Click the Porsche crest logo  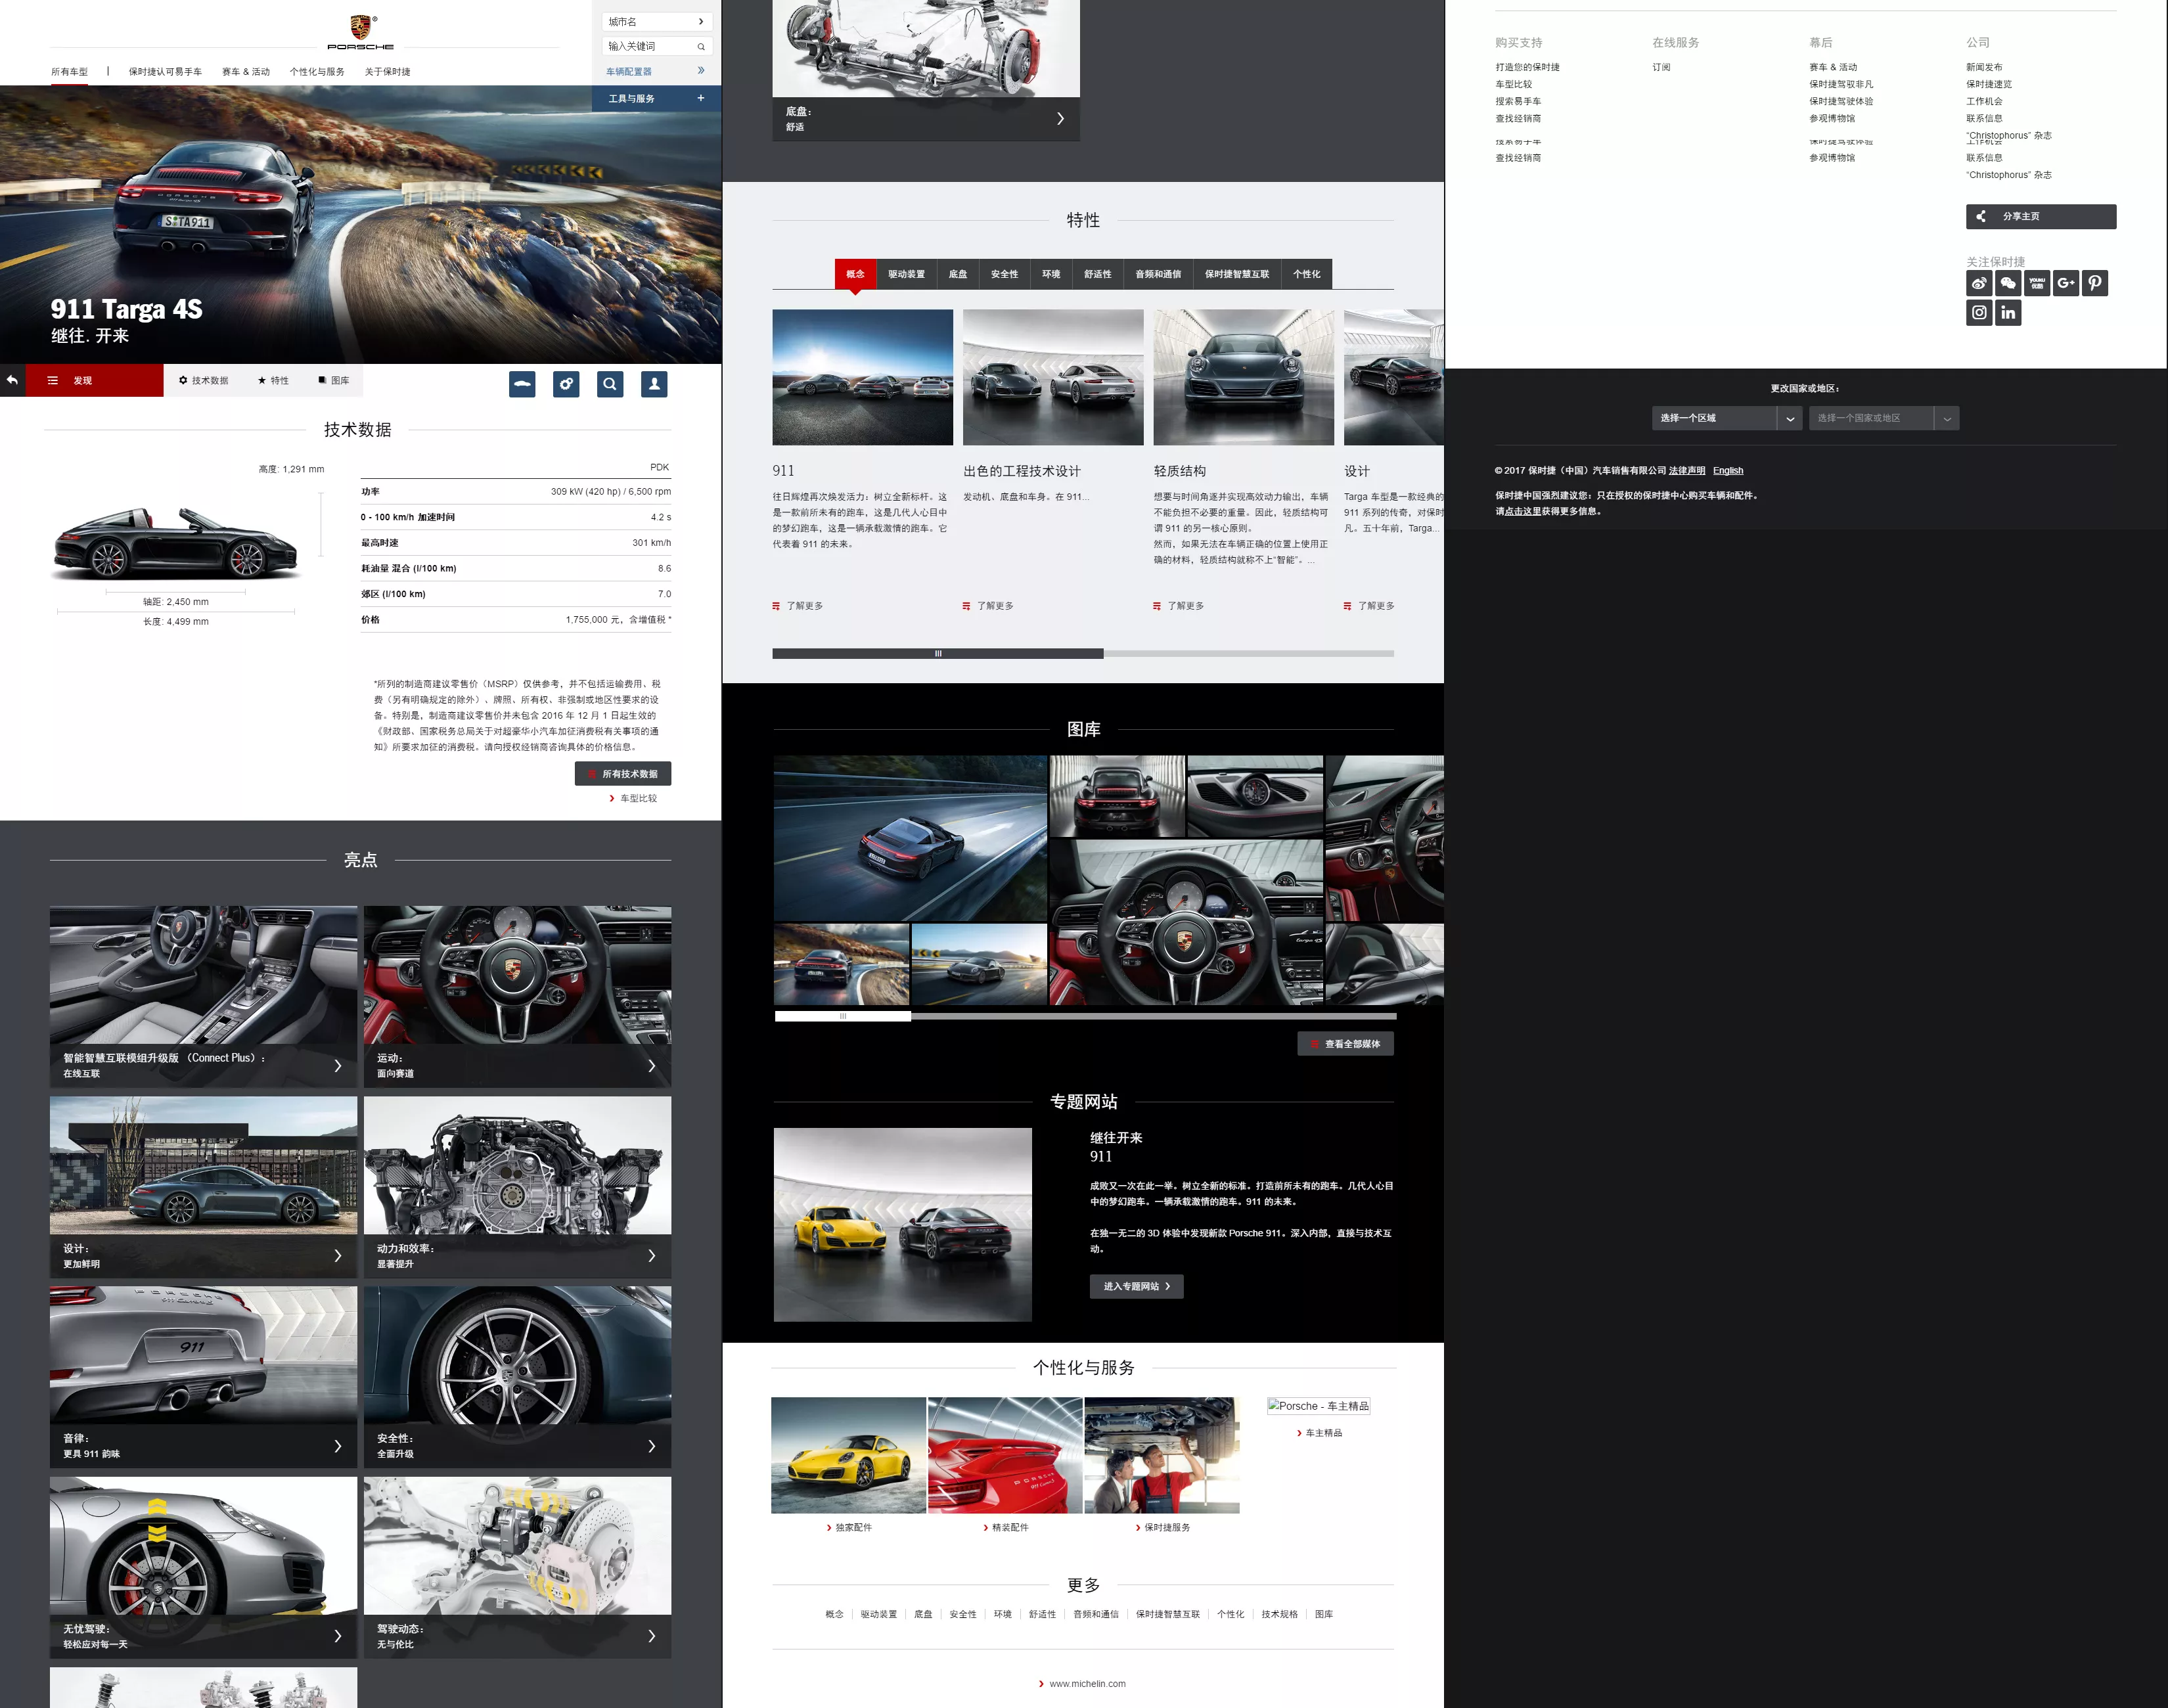click(361, 32)
